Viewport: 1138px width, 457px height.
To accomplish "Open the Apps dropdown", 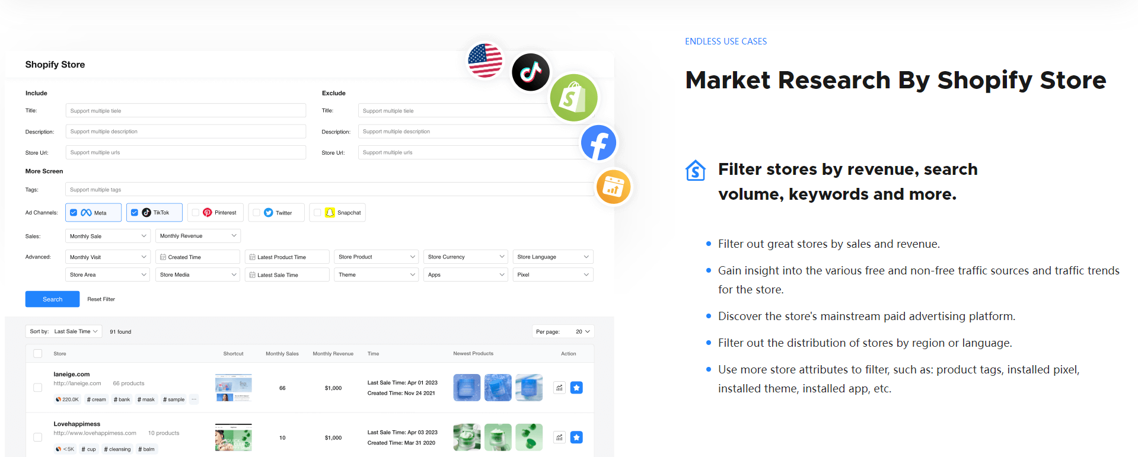I will click(x=466, y=274).
